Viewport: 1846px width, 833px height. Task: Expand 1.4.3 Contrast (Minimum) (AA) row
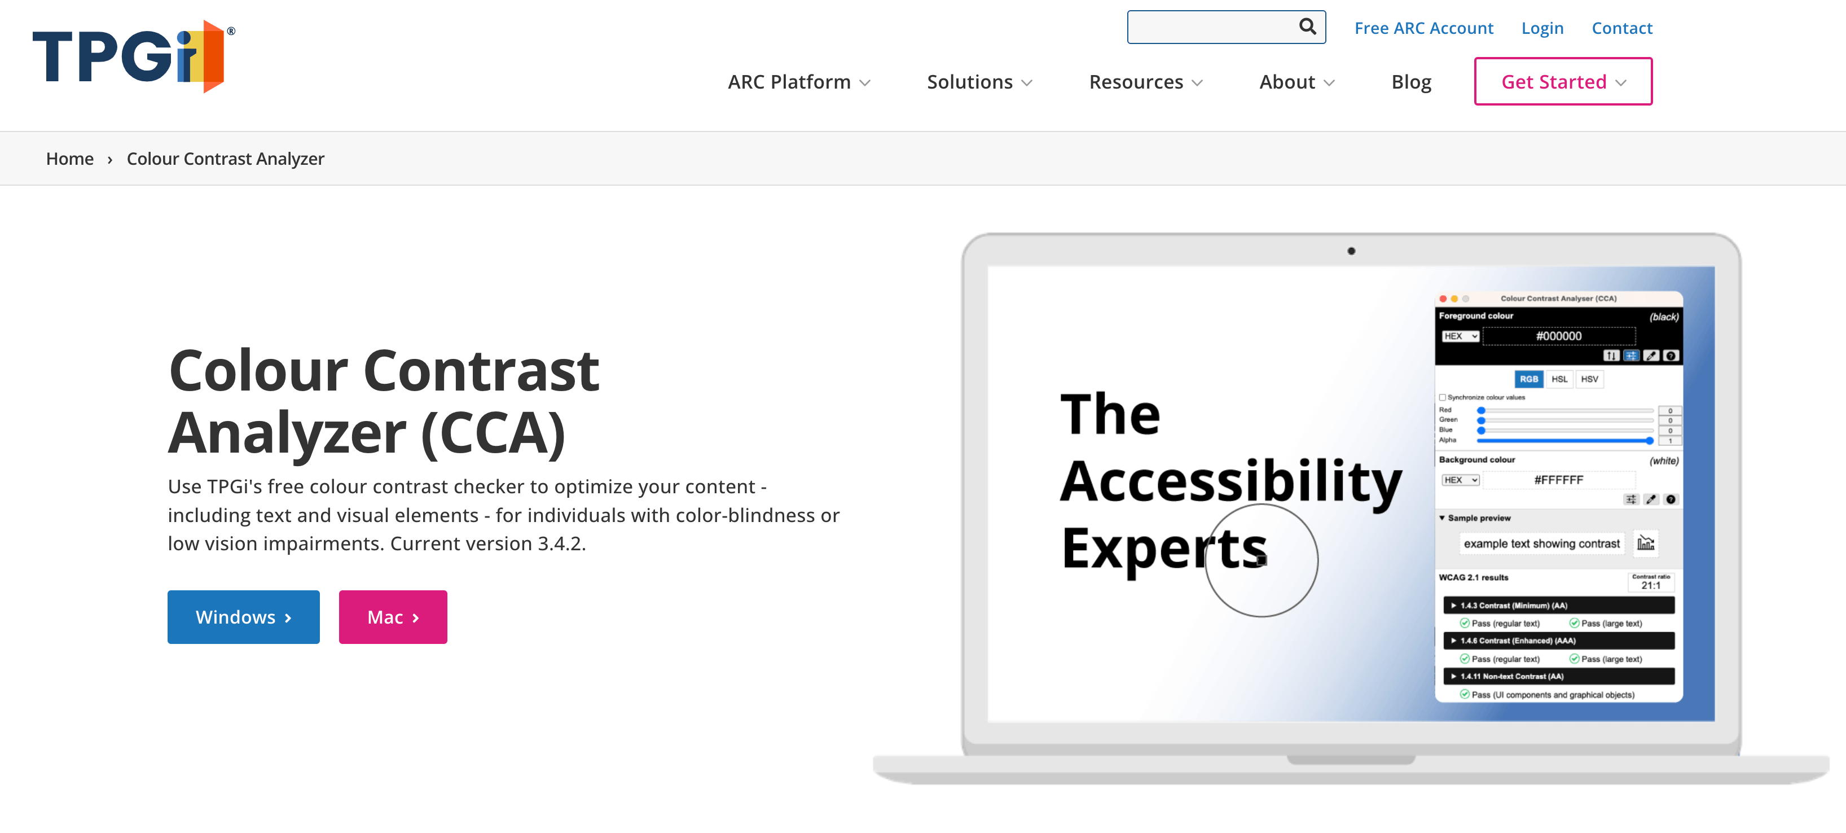[x=1559, y=606]
